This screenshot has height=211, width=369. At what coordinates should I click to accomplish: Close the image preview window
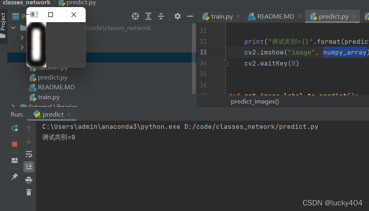coord(74,15)
